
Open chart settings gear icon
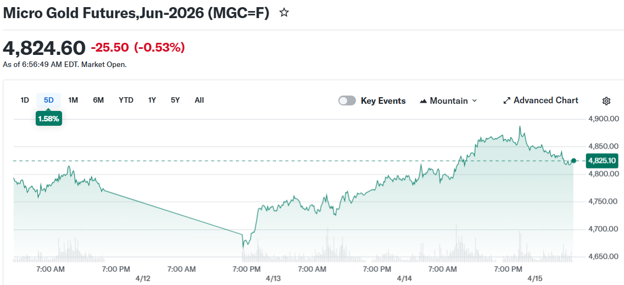606,101
